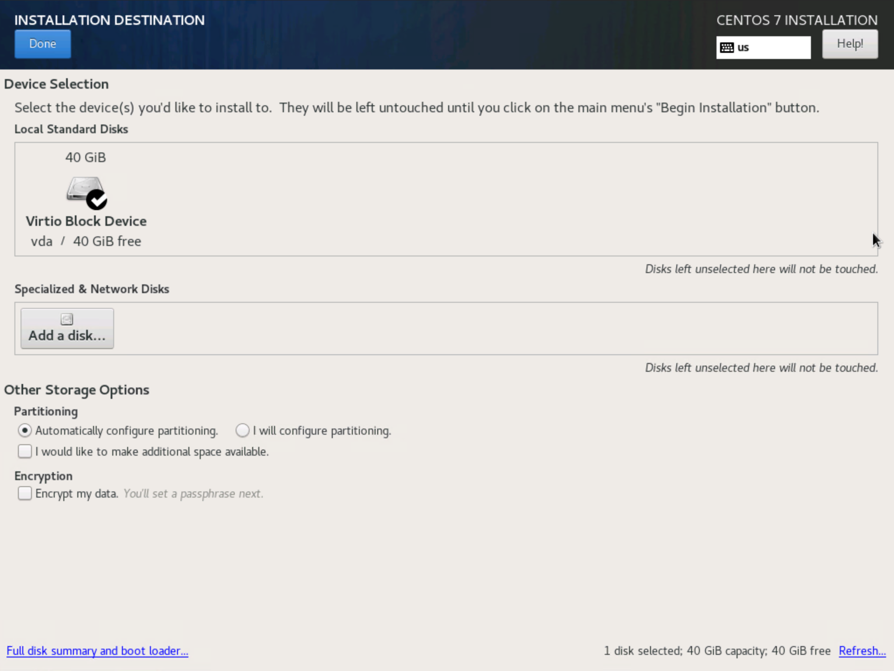This screenshot has width=894, height=671.
Task: Click the 40 GiB size label above disk
Action: pyautogui.click(x=86, y=157)
